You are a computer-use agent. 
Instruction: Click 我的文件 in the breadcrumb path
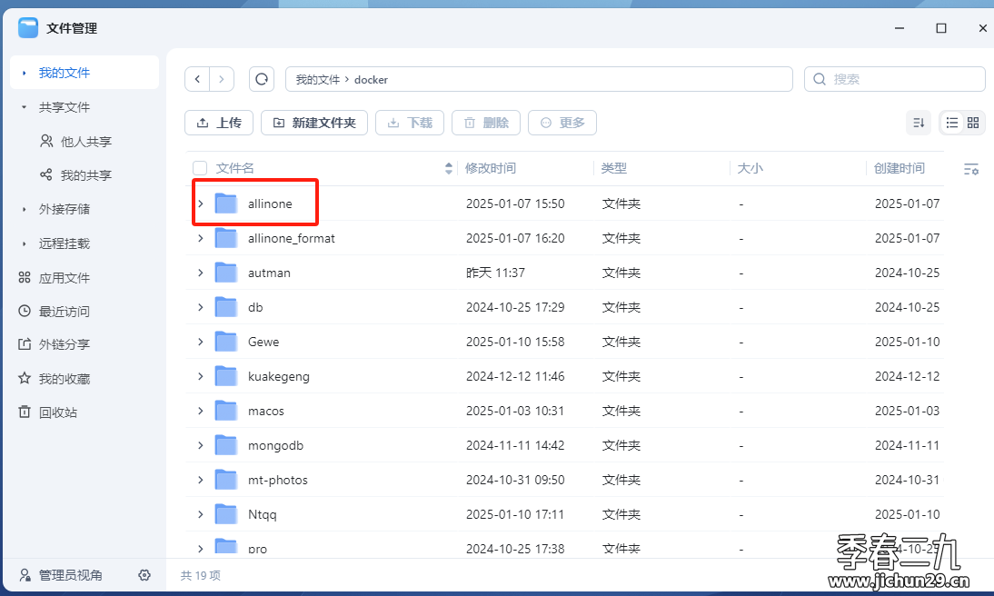click(x=318, y=79)
